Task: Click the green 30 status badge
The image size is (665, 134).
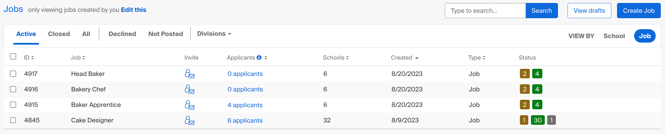Action: pyautogui.click(x=538, y=120)
